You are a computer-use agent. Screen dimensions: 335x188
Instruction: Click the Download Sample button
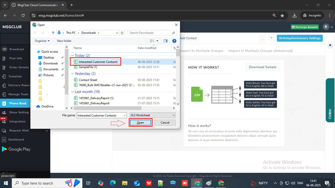point(263,67)
